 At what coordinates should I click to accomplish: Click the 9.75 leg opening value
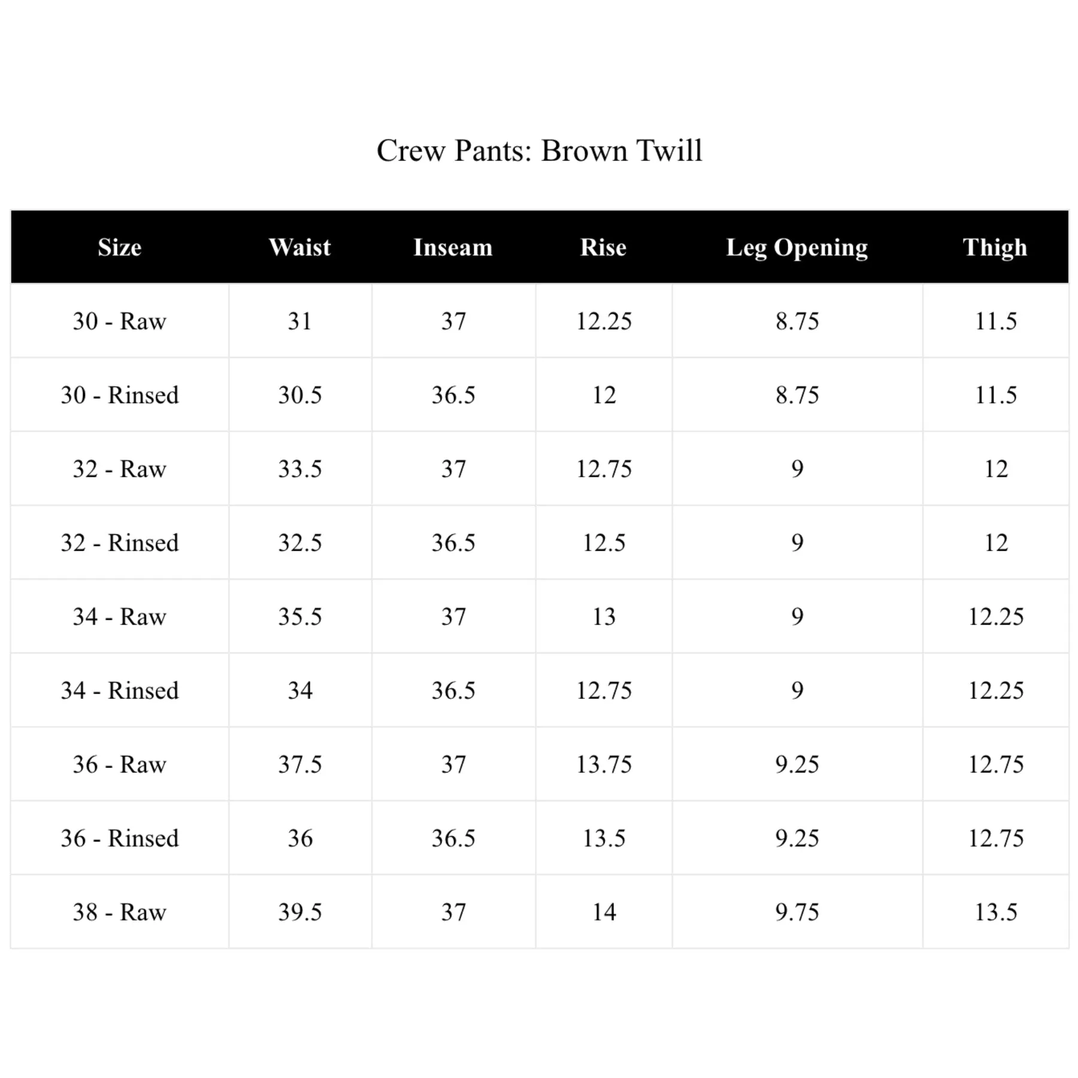coord(797,912)
